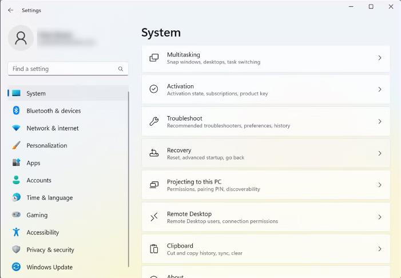Click the sidebar vertical scrollbar

point(128,179)
